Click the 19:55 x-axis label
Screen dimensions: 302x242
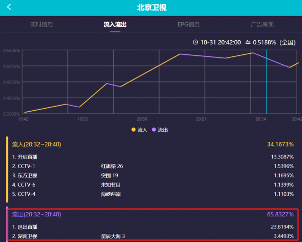point(83,119)
